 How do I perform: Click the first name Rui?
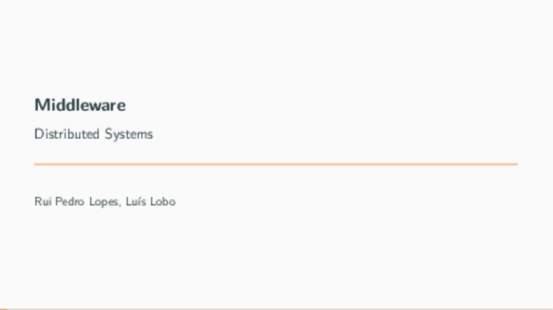[x=43, y=202]
